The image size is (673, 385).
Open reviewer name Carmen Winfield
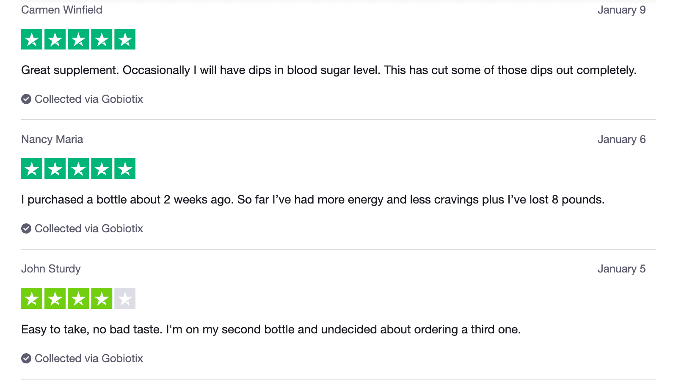[x=62, y=10]
